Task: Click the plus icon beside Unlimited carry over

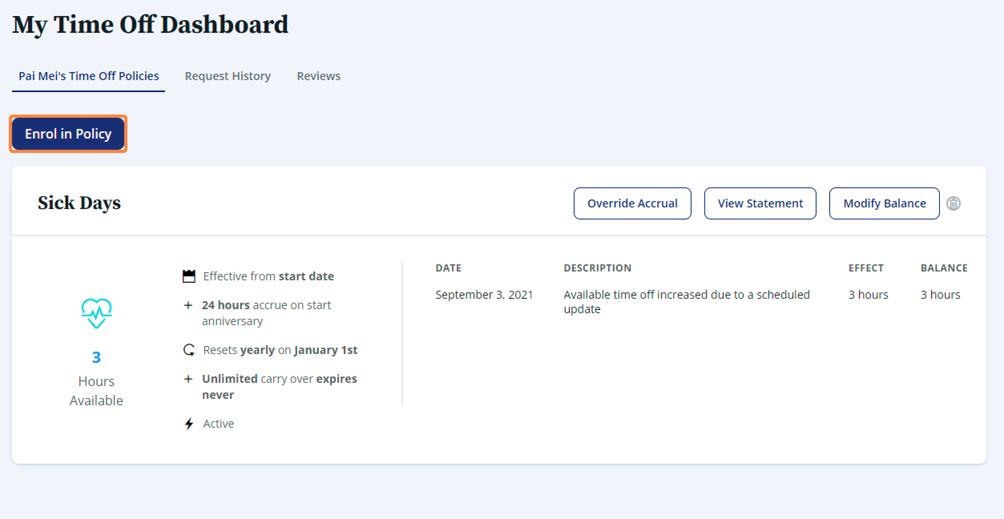Action: 188,379
